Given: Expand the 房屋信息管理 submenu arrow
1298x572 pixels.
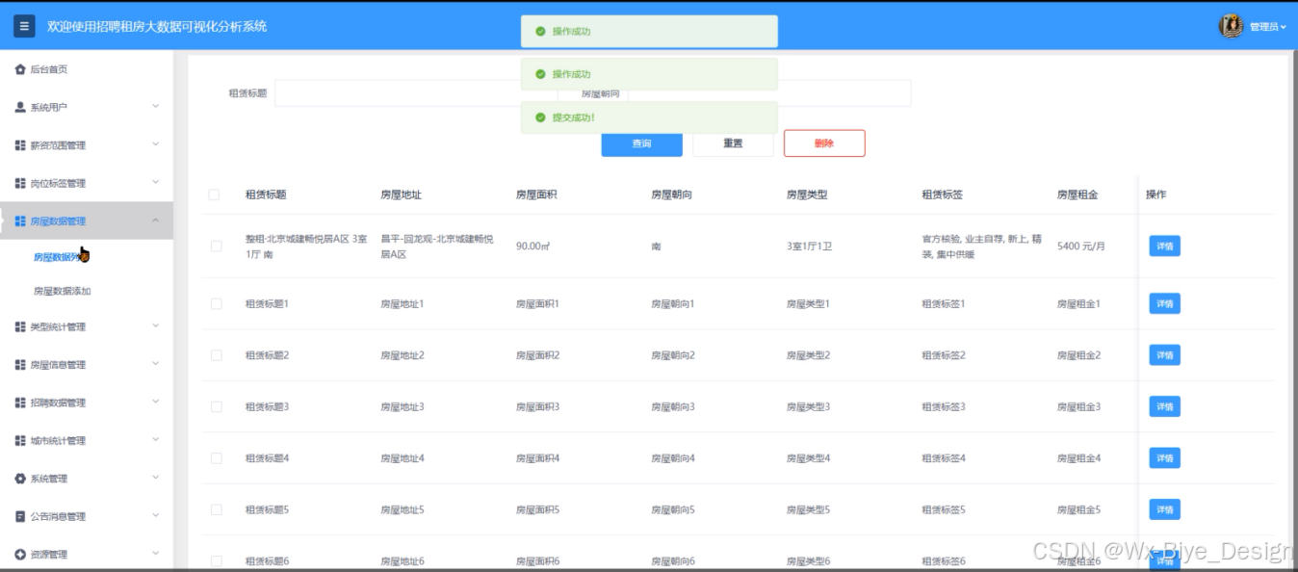Looking at the screenshot, I should tap(156, 365).
